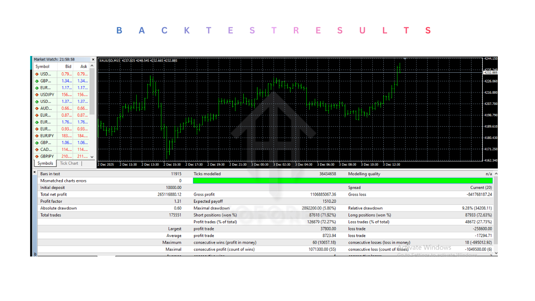Click the red down arrow beside EURJPY symbol
Image resolution: width=535 pixels, height=301 pixels.
tap(36, 135)
